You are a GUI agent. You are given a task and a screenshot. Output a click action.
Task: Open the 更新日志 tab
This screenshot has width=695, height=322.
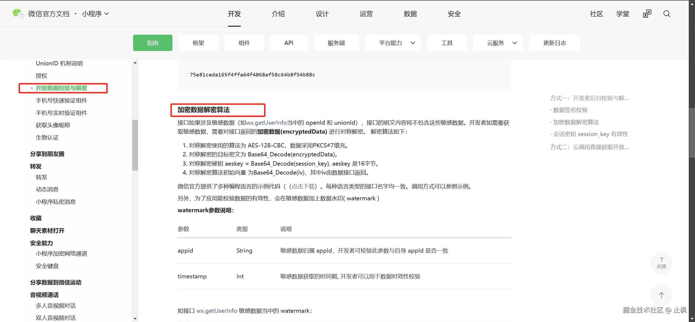[554, 43]
